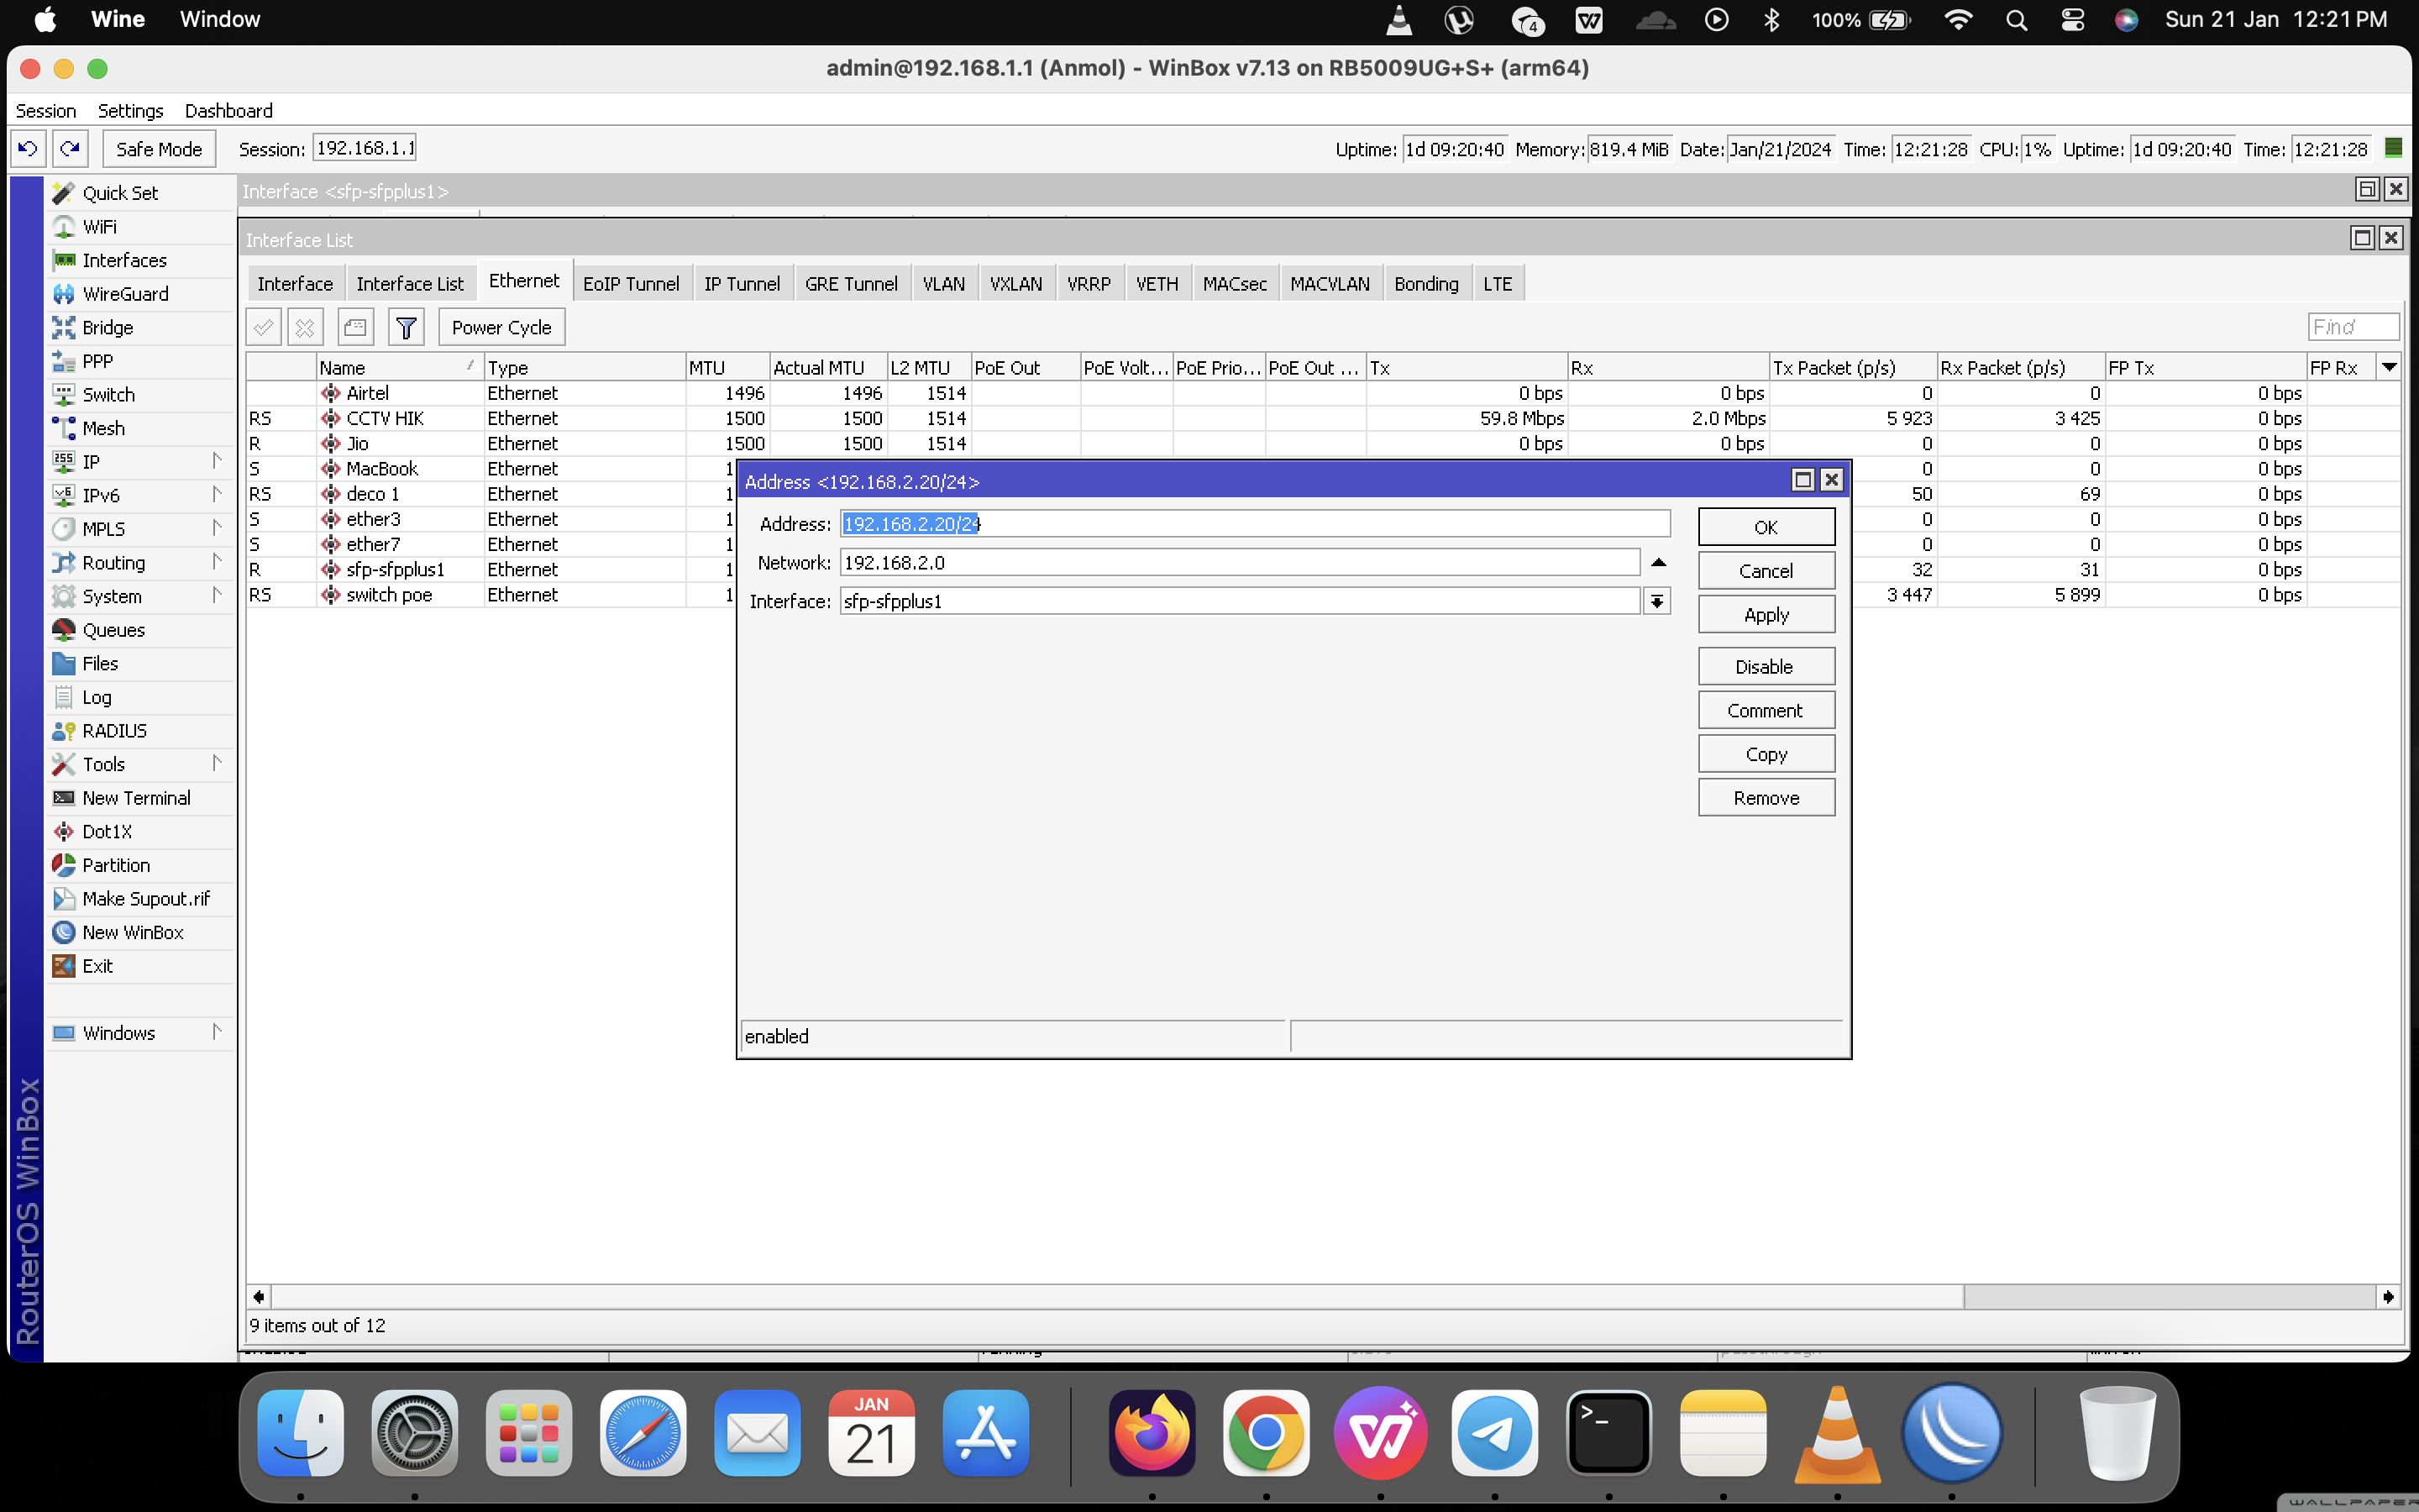
Task: Click the Power Cycle button
Action: [501, 327]
